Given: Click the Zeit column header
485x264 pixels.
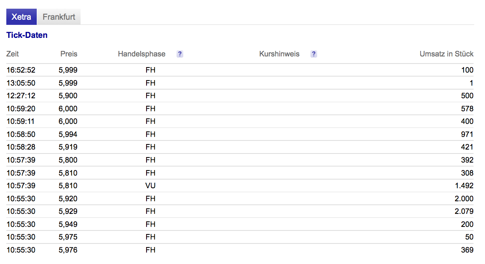Looking at the screenshot, I should click(13, 54).
